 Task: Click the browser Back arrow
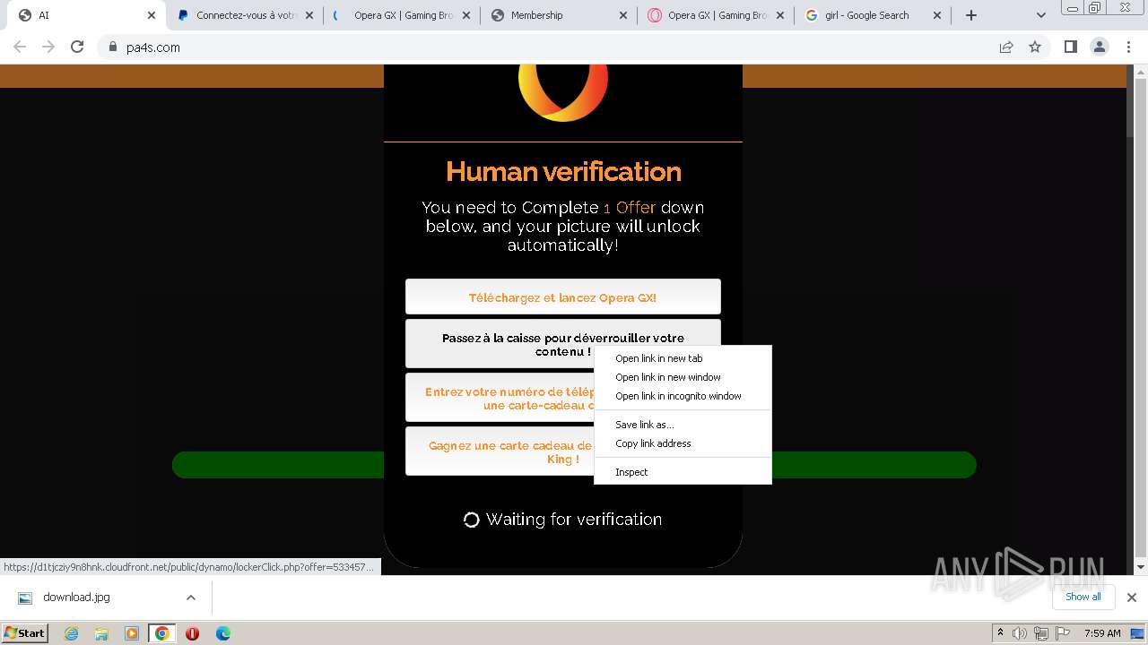(20, 47)
